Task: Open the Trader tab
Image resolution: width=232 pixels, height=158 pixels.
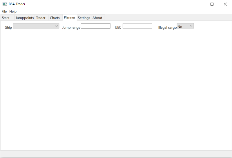Action: pyautogui.click(x=41, y=18)
